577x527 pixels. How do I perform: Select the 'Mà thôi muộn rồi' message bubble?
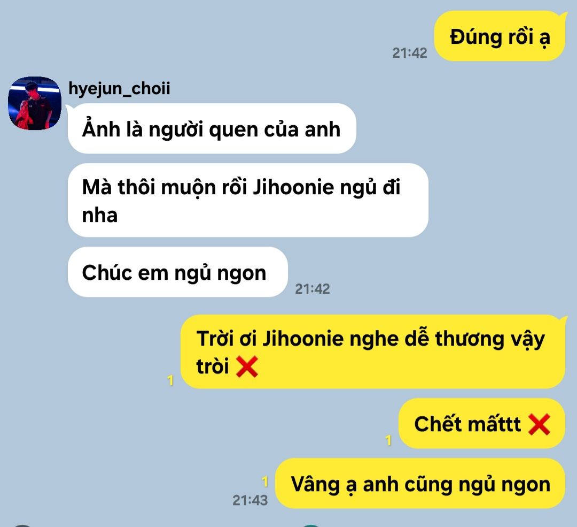point(248,200)
